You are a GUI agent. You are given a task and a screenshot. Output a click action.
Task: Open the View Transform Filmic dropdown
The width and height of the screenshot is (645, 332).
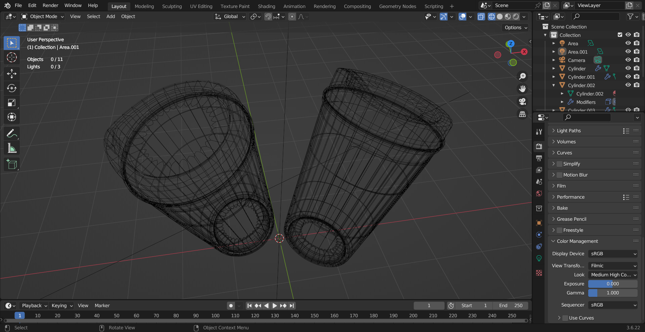click(x=613, y=266)
